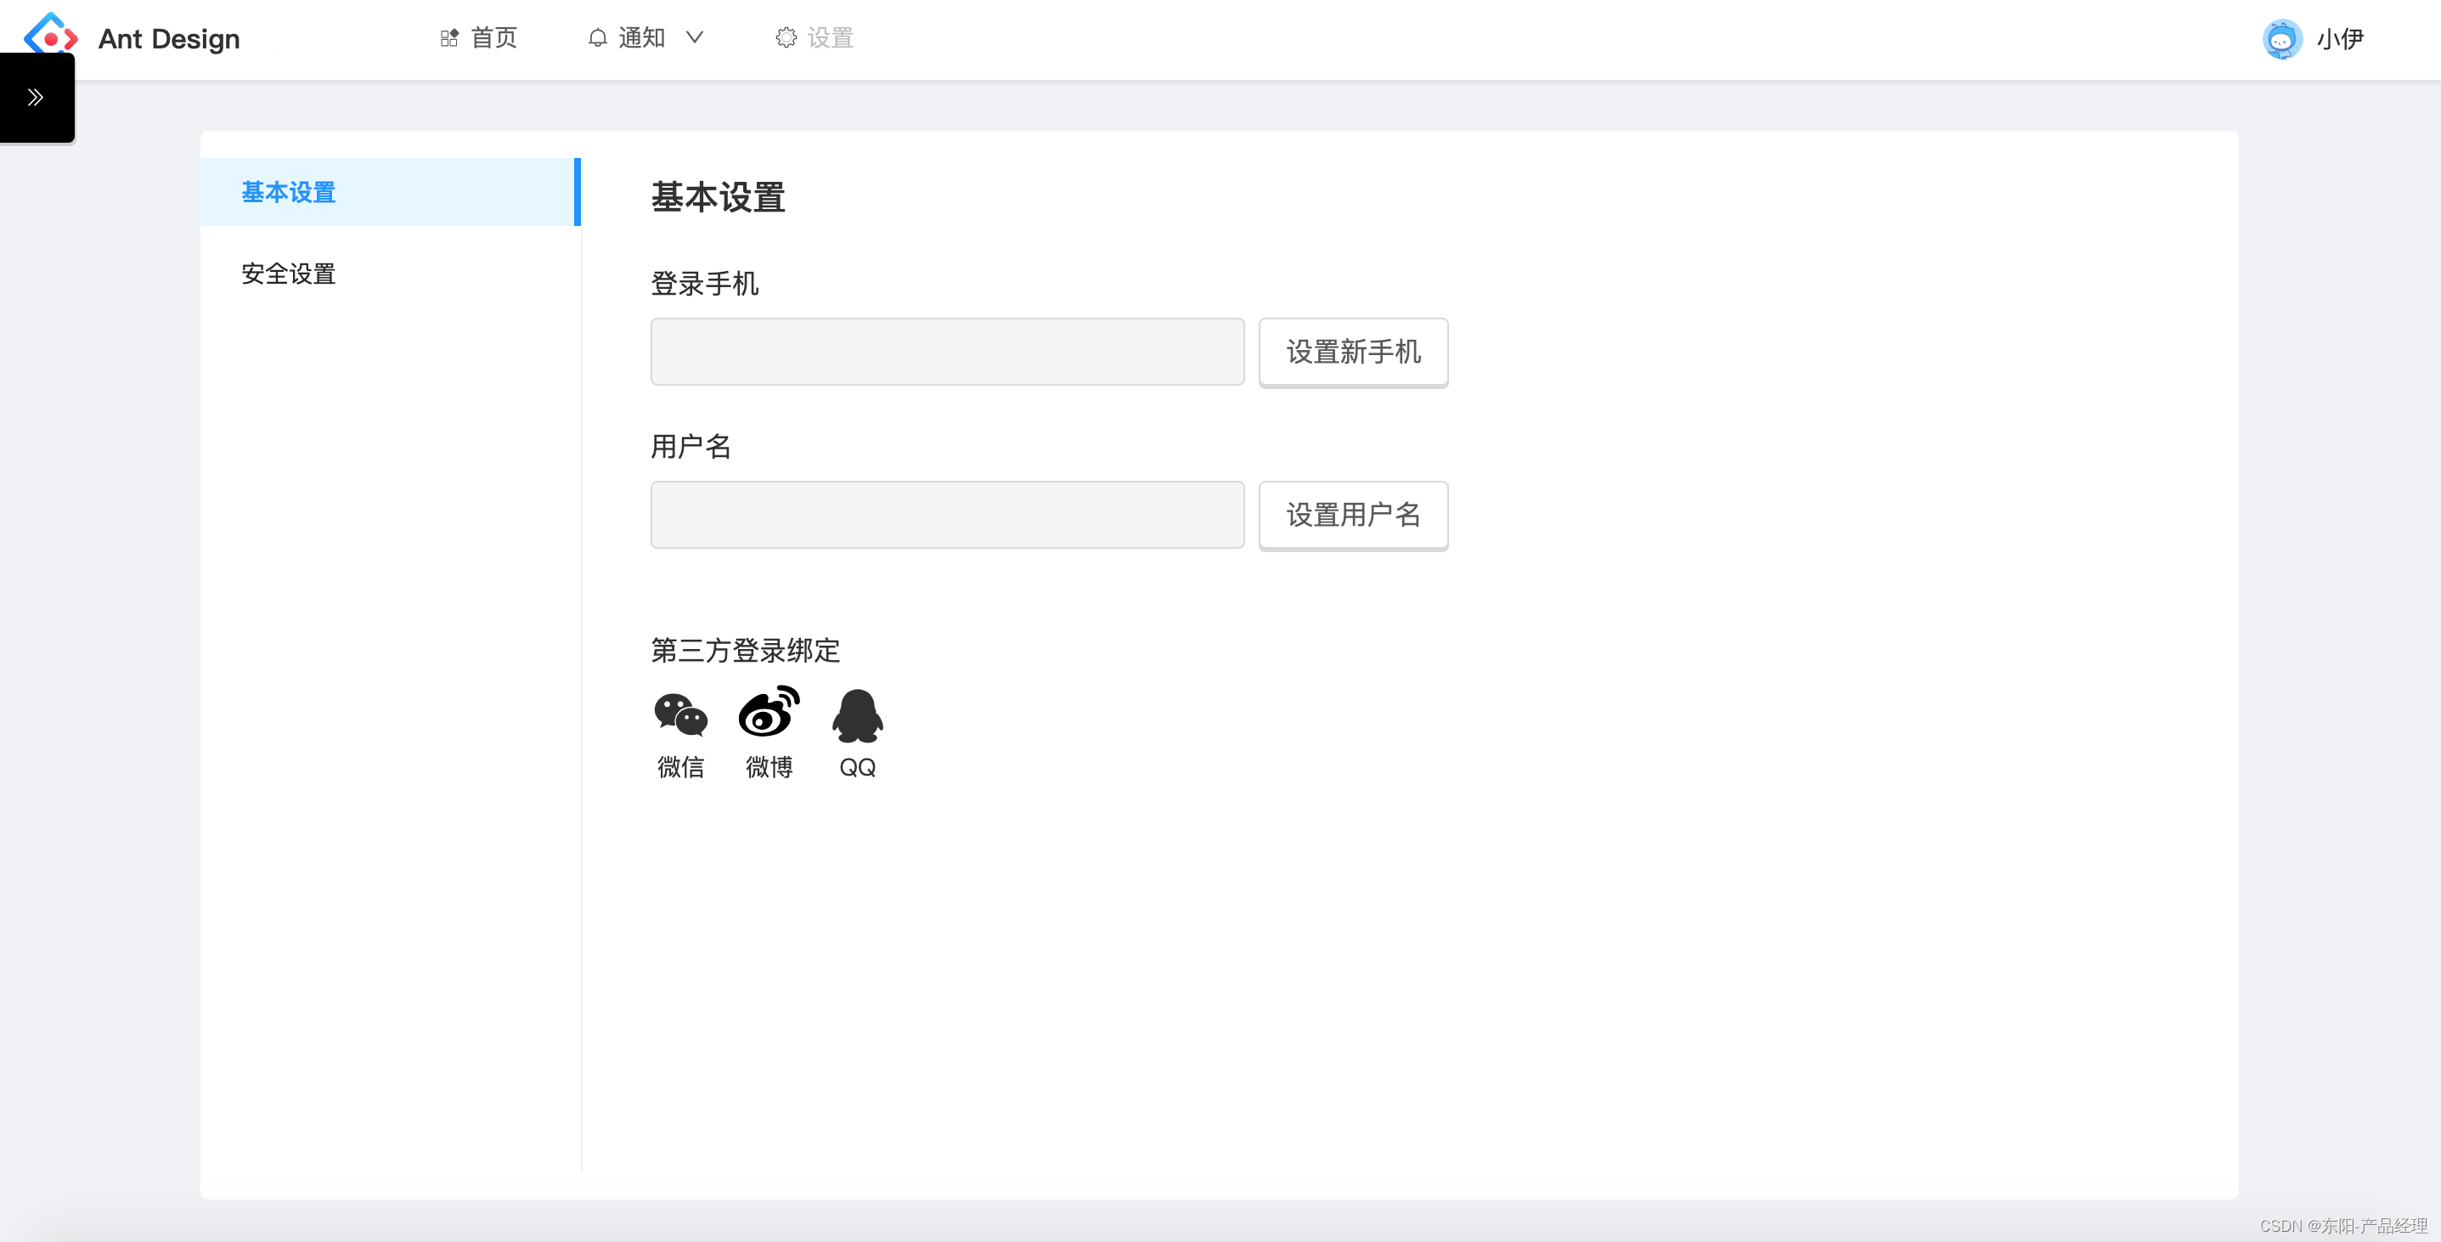The image size is (2441, 1242).
Task: Expand the collapsed sidebar with double-chevron
Action: coord(36,98)
